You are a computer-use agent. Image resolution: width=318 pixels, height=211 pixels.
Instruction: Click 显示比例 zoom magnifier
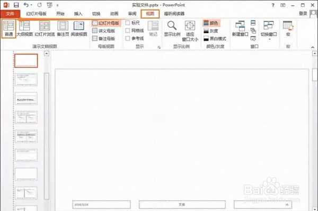coord(172,29)
